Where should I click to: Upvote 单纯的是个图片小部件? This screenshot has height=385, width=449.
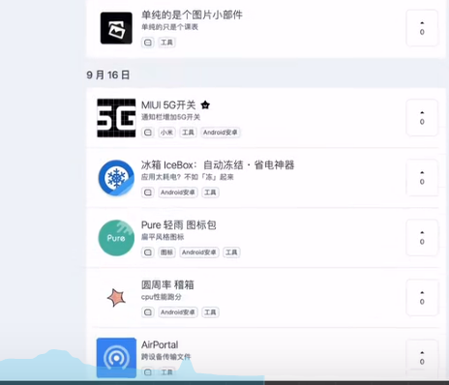(422, 28)
